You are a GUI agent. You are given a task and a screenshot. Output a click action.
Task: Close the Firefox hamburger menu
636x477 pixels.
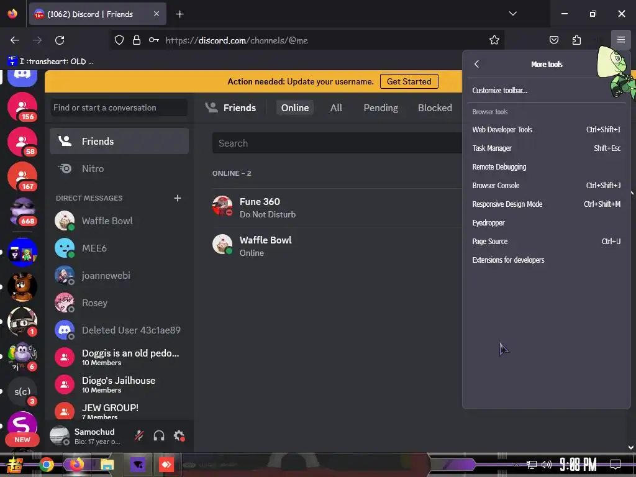[620, 40]
